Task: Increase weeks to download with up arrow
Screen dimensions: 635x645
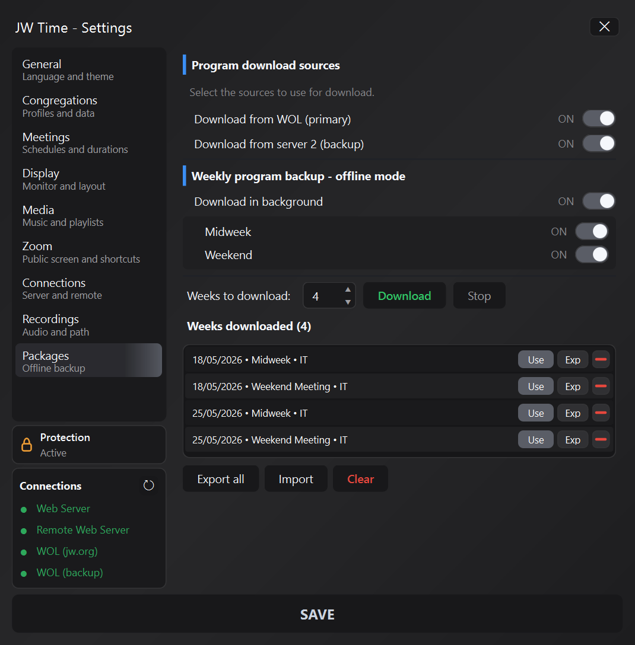Action: 348,289
